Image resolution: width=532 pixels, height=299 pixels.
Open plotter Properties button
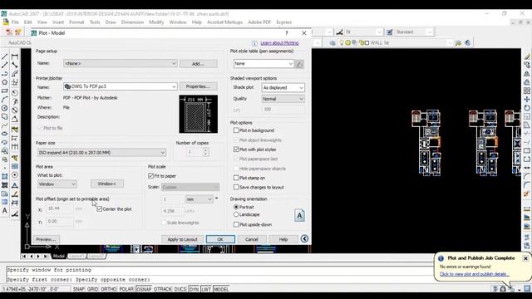click(198, 86)
